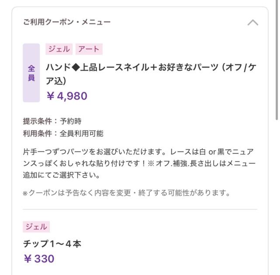
Task: Click the ¥330 menu price
Action: tap(39, 258)
